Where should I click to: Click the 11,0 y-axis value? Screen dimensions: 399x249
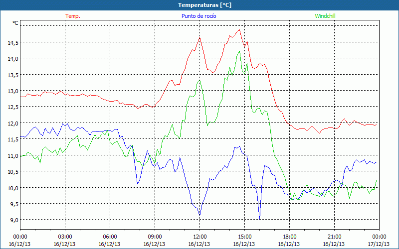[13, 155]
